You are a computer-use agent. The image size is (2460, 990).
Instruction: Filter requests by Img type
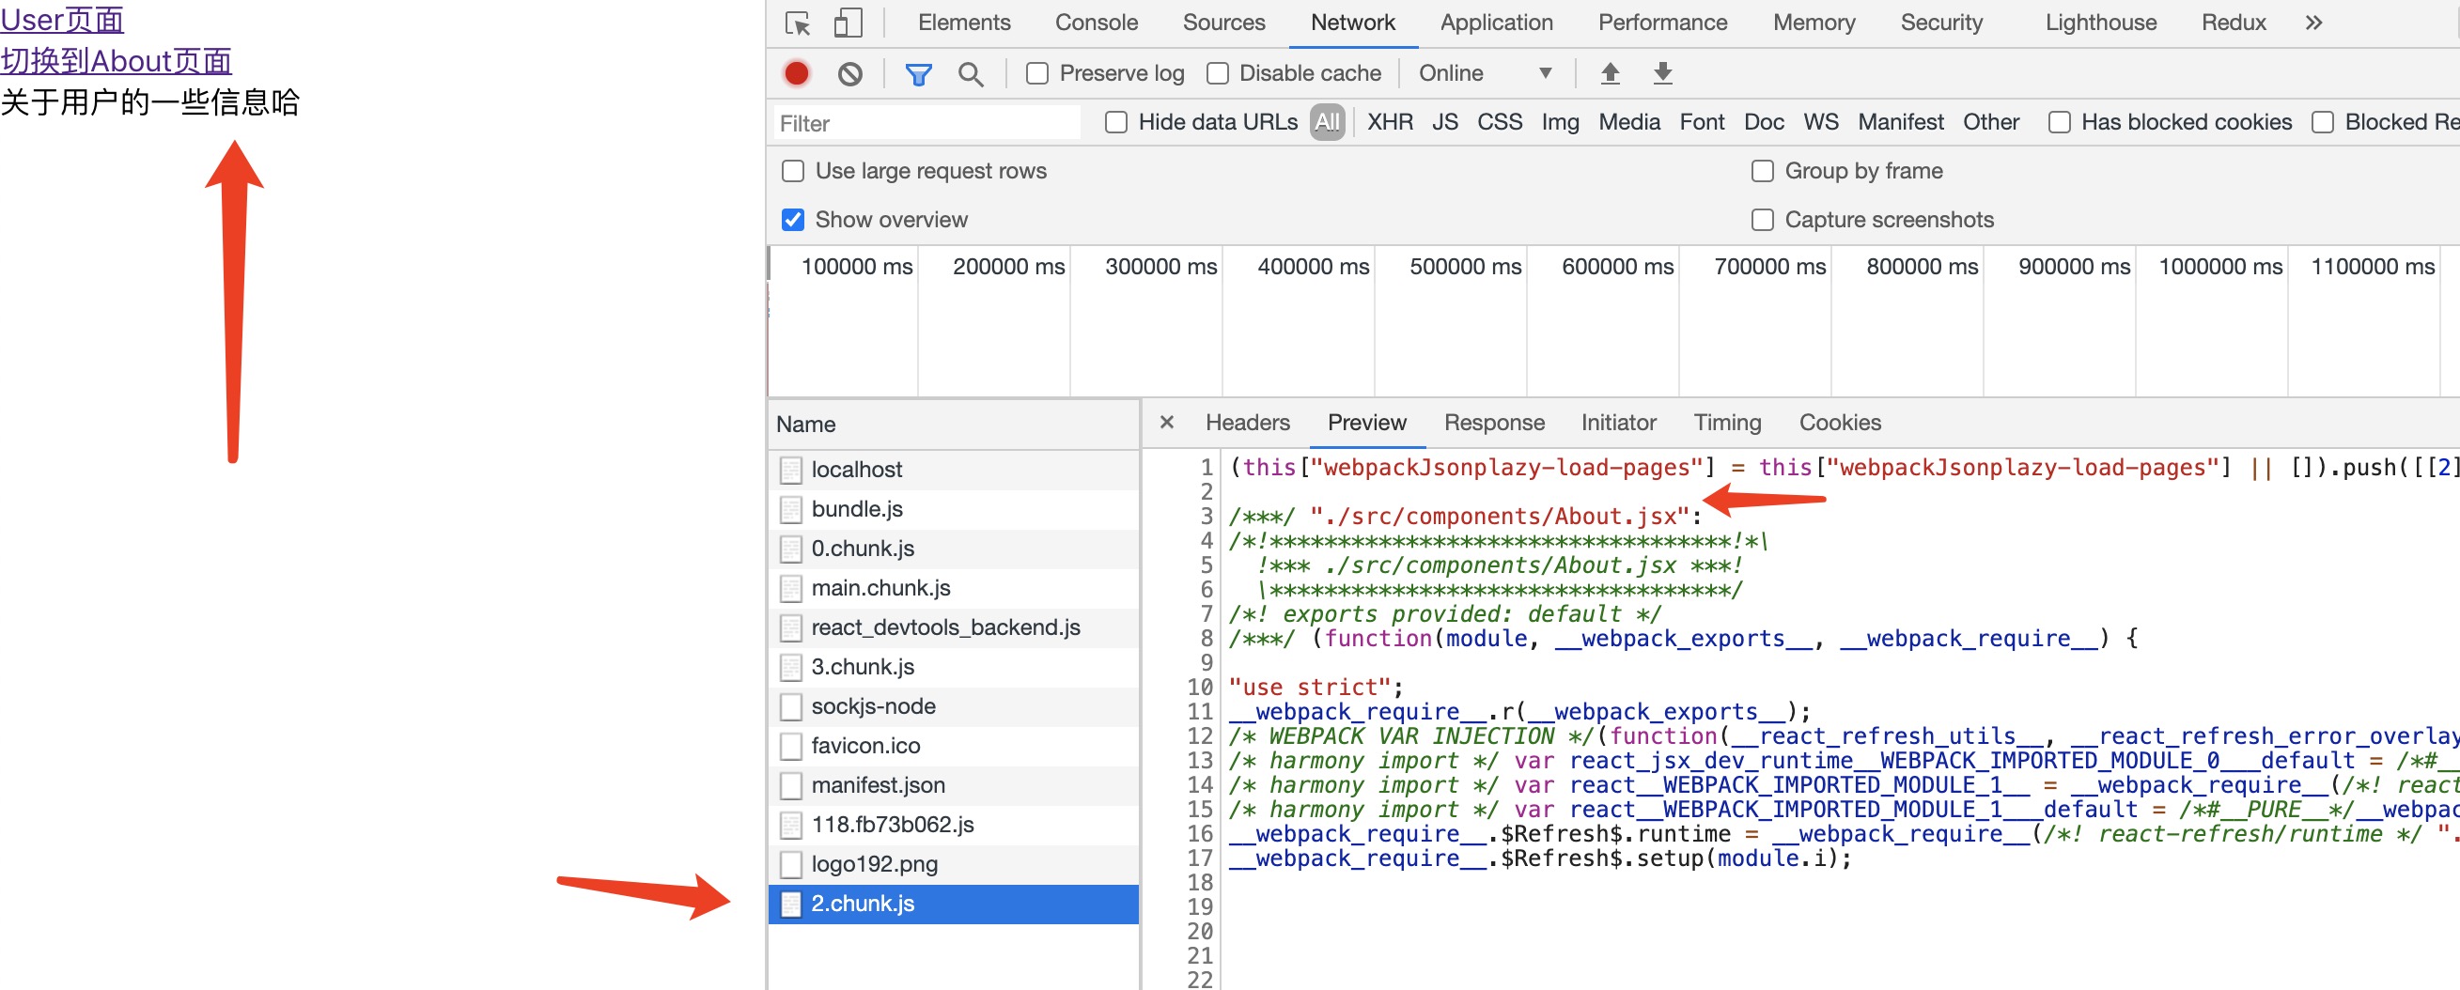coord(1560,122)
